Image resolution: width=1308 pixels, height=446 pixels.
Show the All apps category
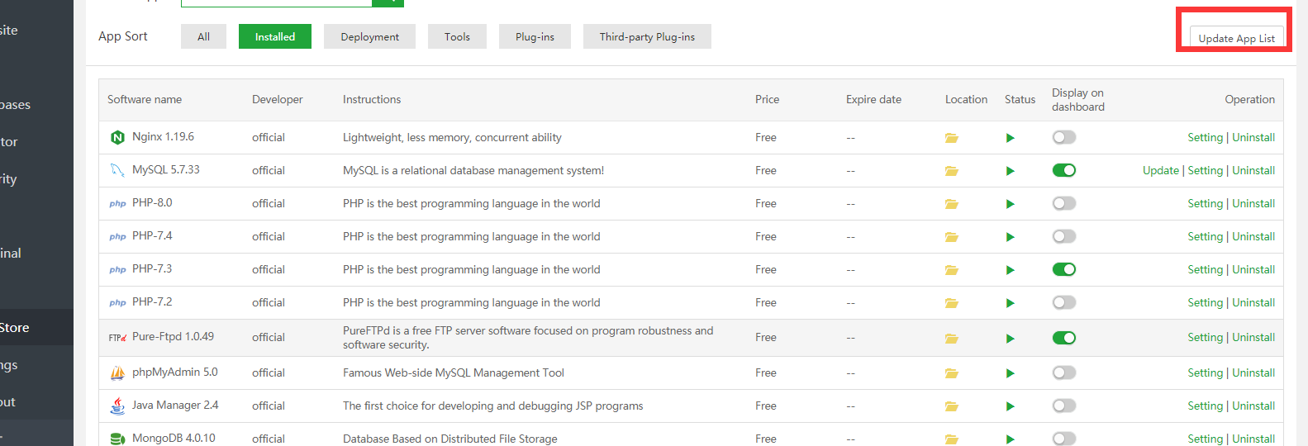coord(203,36)
